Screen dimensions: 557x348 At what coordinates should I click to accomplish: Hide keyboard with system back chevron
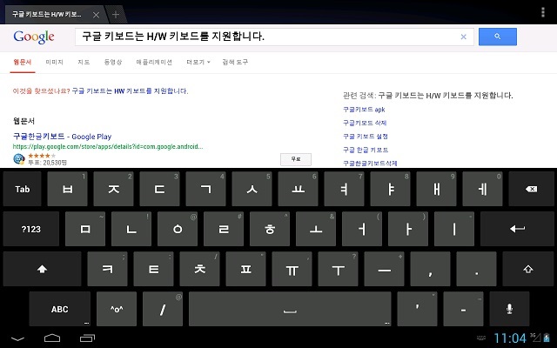pyautogui.click(x=17, y=338)
